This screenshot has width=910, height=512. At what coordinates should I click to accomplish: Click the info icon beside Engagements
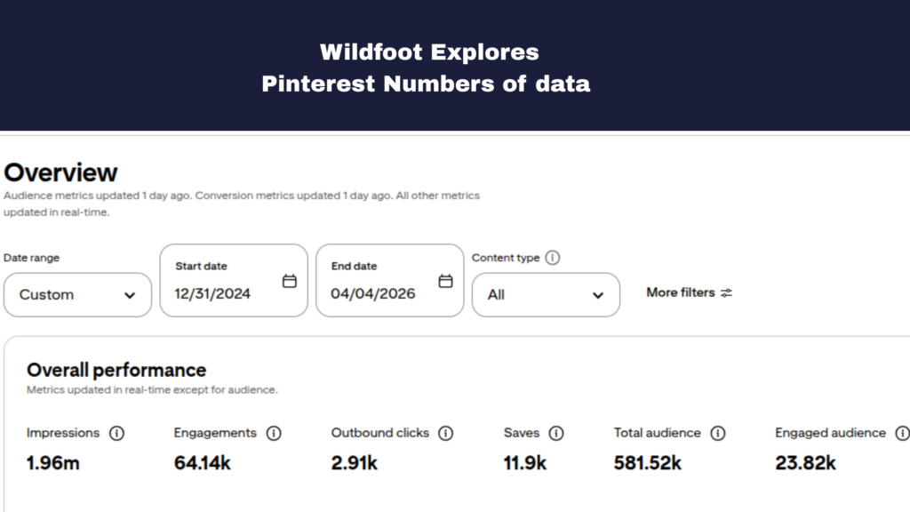(274, 434)
